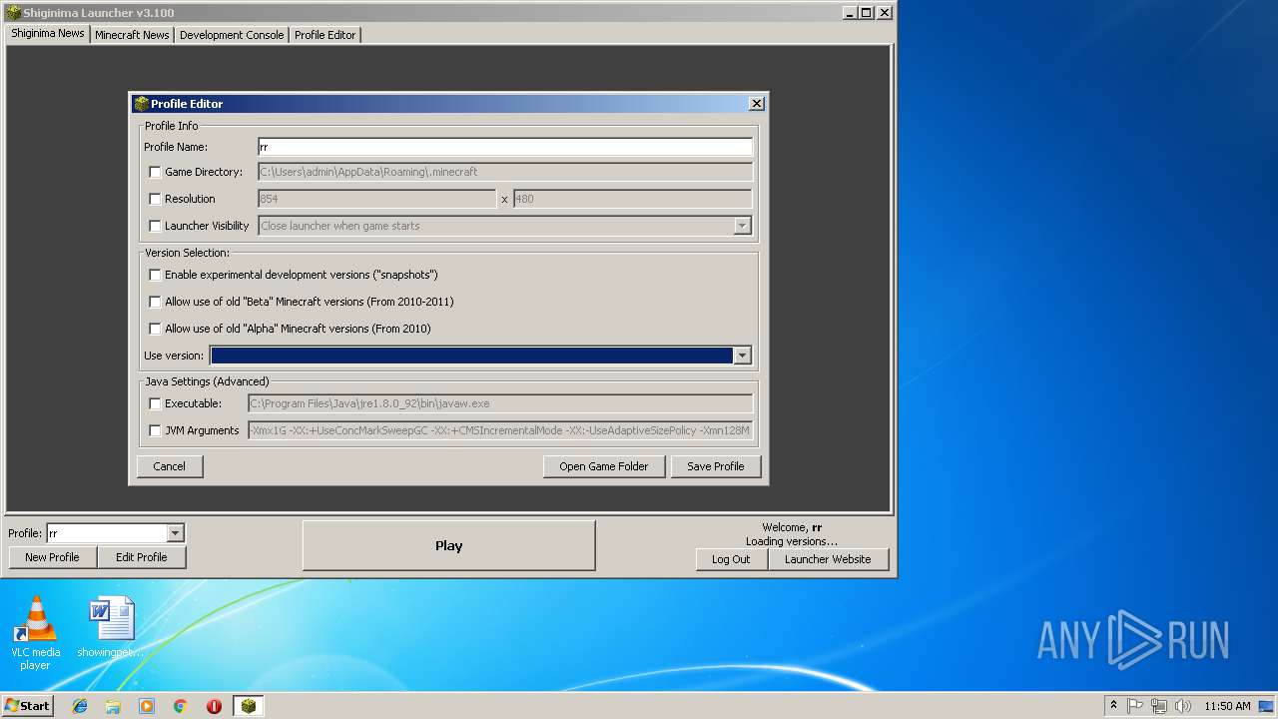This screenshot has height=719, width=1278.
Task: Open Opera browser taskbar icon
Action: pos(214,706)
